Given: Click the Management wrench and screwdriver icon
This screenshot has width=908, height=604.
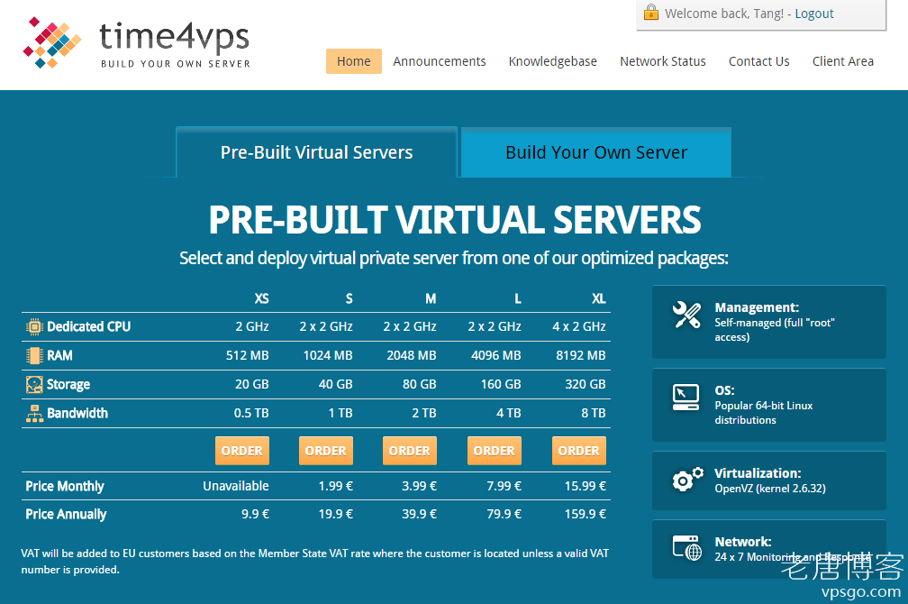Looking at the screenshot, I should pyautogui.click(x=686, y=316).
